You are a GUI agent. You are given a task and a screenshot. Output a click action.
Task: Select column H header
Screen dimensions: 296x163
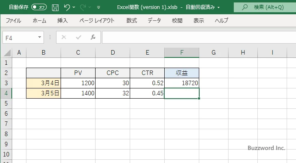click(x=243, y=53)
